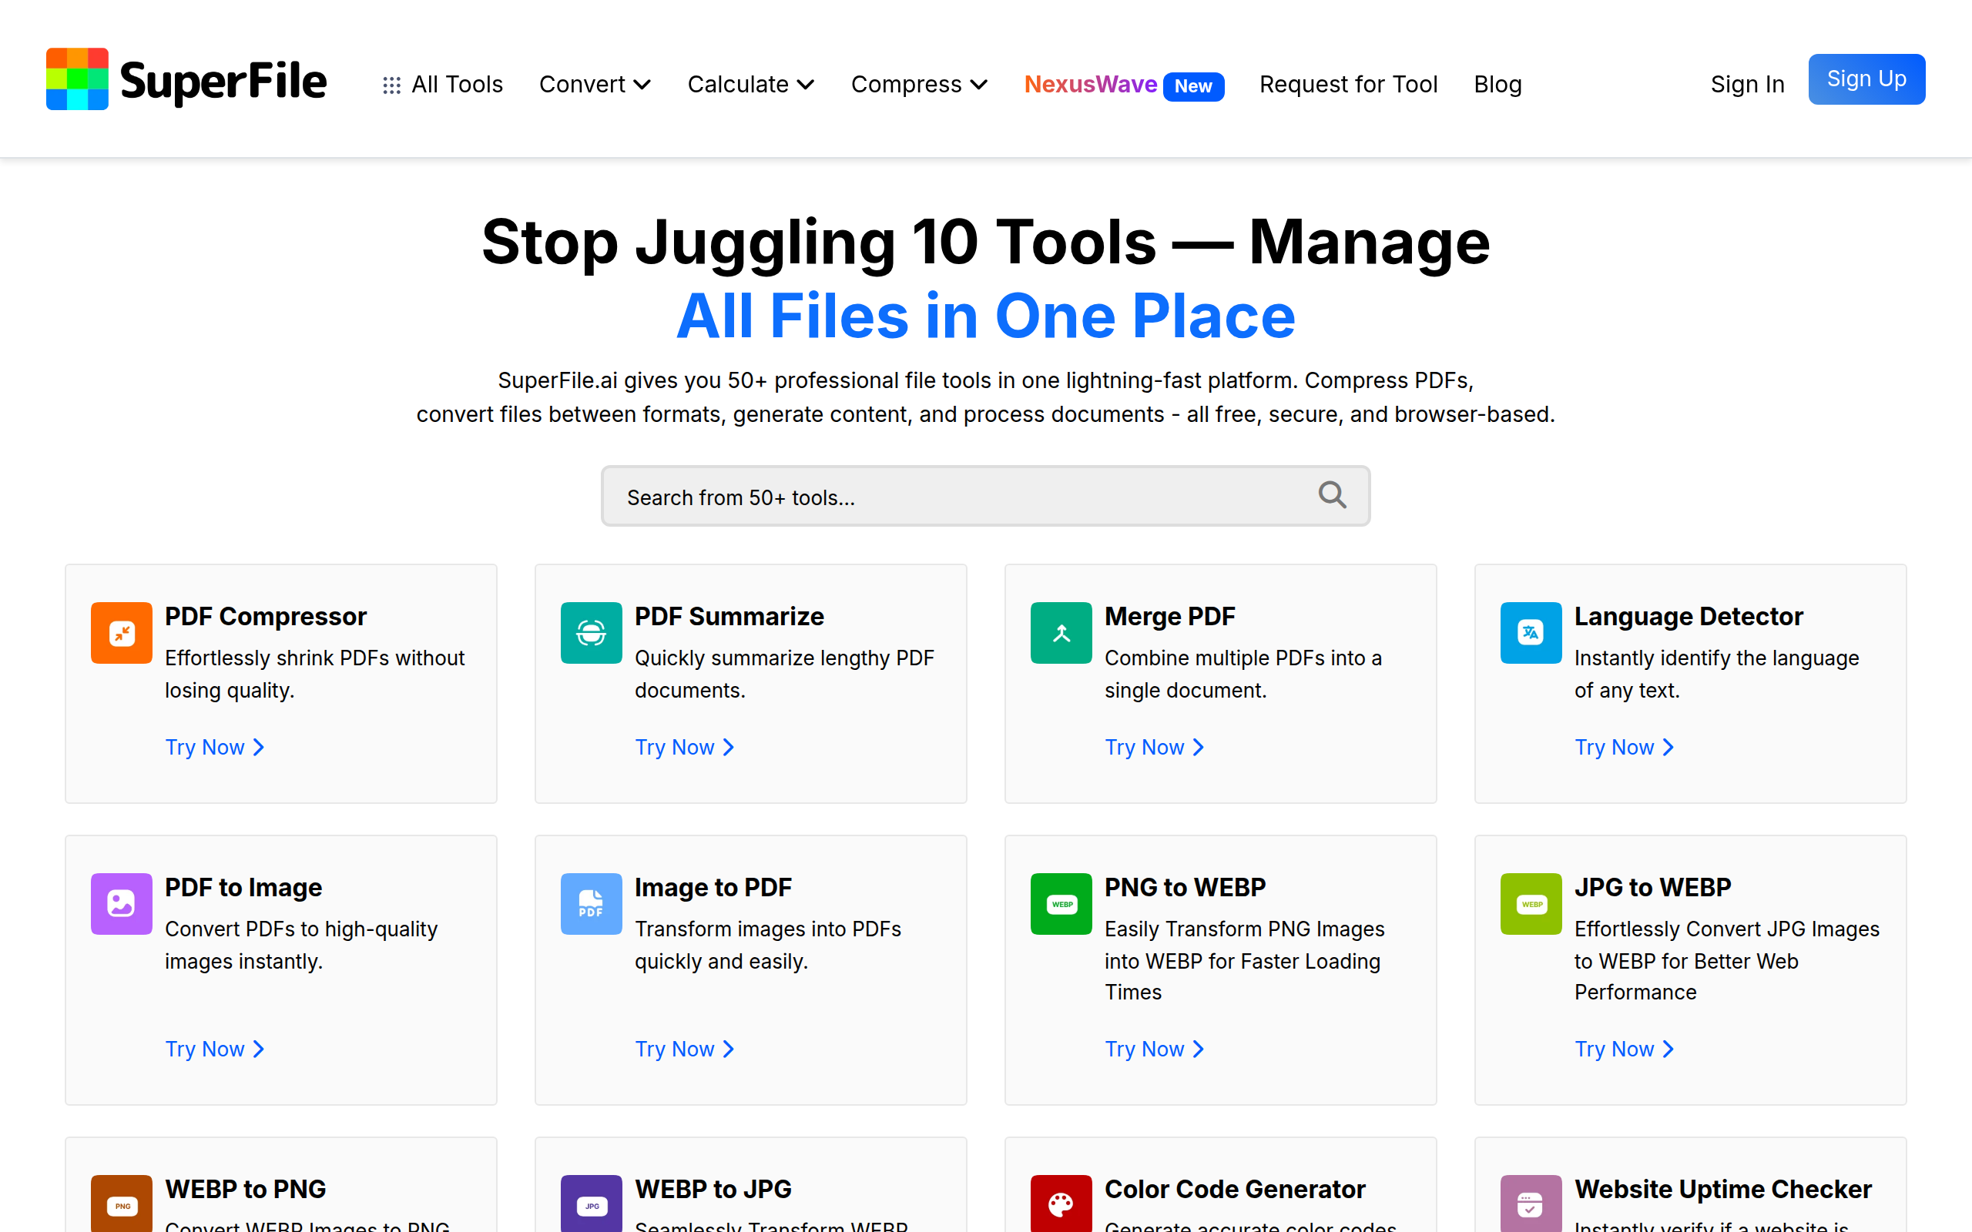The image size is (1972, 1232).
Task: Open the PNG to WEBP card title
Action: 1185,887
